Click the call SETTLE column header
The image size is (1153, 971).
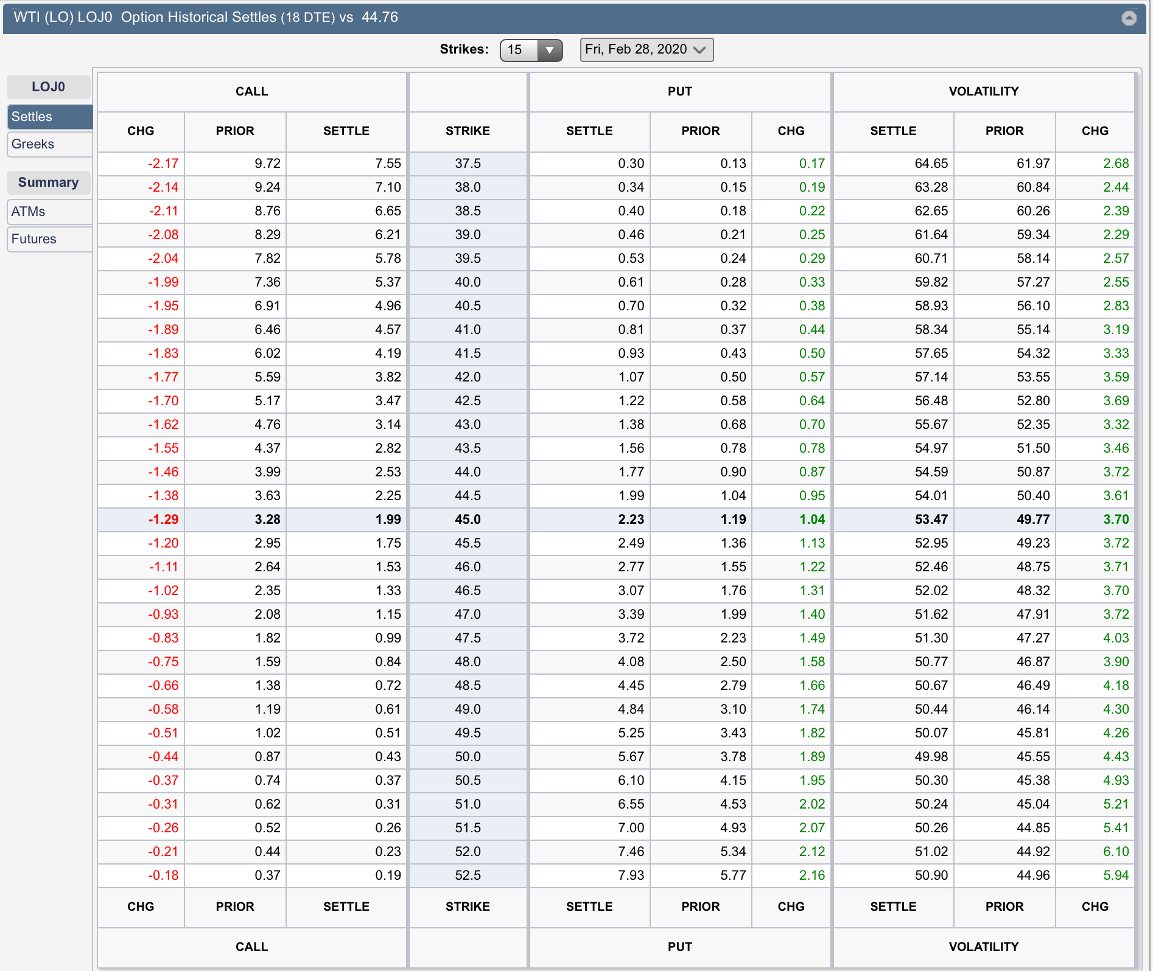pyautogui.click(x=346, y=131)
